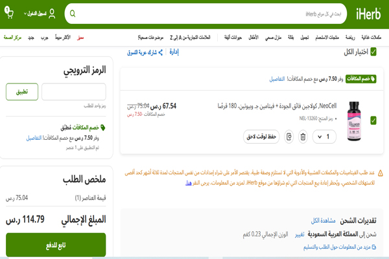Open التفاصيل link in promo code panel

click(x=34, y=138)
